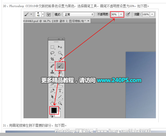Open the opacity slider dropdown arrow

pos(121,14)
